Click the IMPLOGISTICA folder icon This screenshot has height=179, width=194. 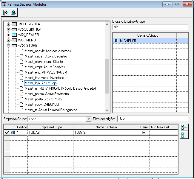14,24
